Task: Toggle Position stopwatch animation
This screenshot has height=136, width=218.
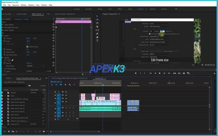Action: click(x=5, y=38)
